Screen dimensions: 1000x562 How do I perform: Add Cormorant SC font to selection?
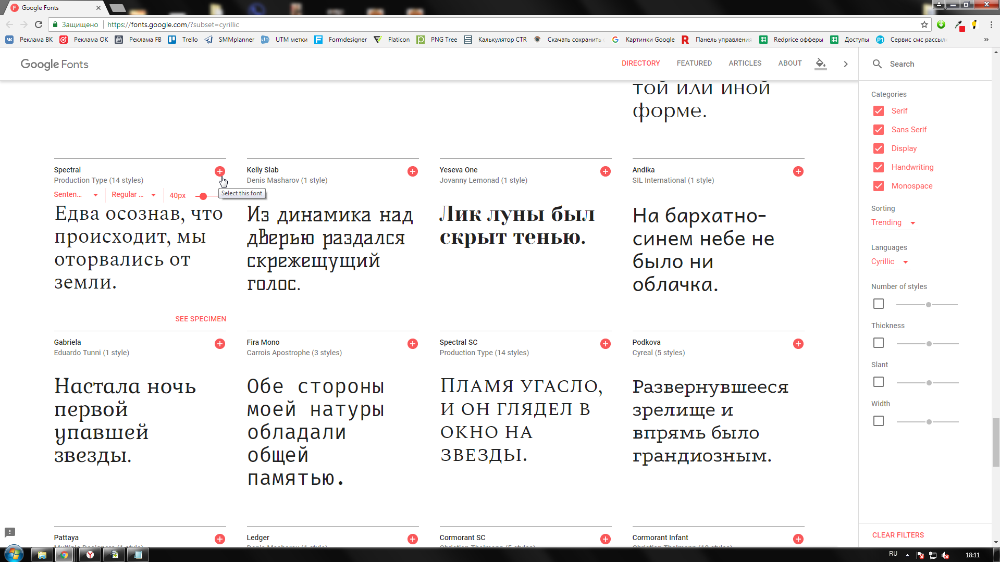coord(606,539)
